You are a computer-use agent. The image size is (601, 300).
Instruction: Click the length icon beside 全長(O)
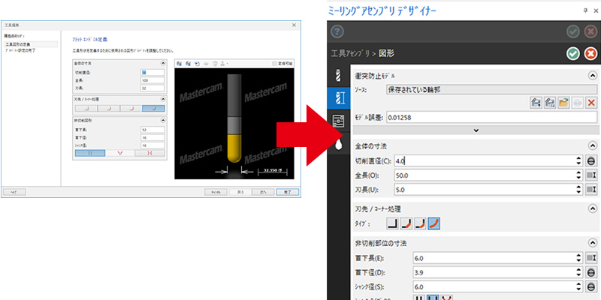pos(591,175)
